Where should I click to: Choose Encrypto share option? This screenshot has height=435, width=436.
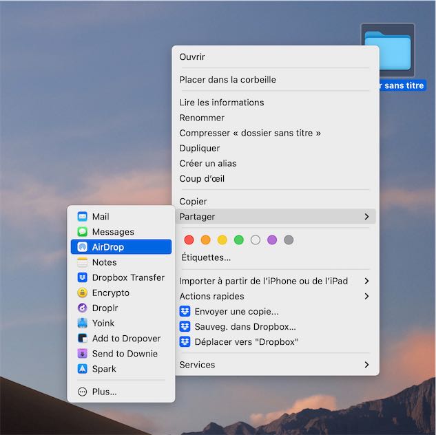[x=121, y=293]
